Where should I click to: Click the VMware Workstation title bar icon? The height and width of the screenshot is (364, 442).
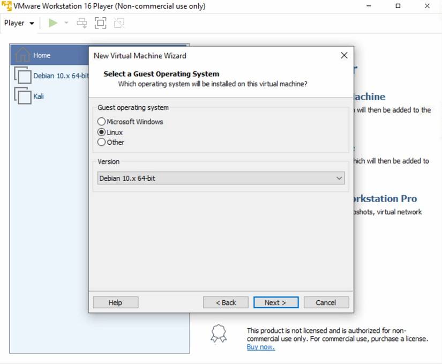click(x=6, y=6)
